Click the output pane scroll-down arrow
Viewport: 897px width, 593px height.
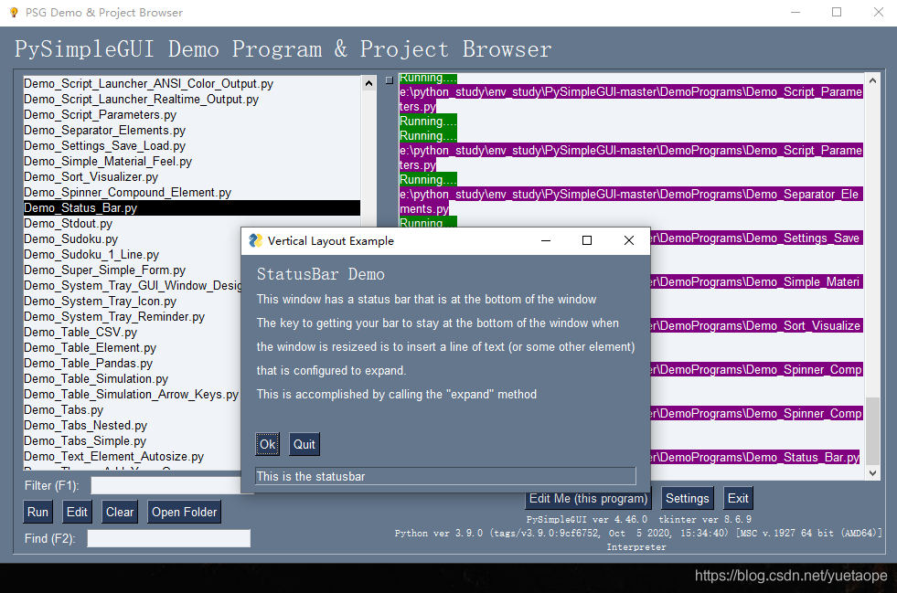(x=872, y=473)
